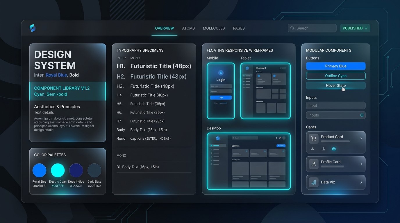Image resolution: width=400 pixels, height=223 pixels.
Task: Select the cyan calendar icon under Product Card
Action: click(x=334, y=149)
